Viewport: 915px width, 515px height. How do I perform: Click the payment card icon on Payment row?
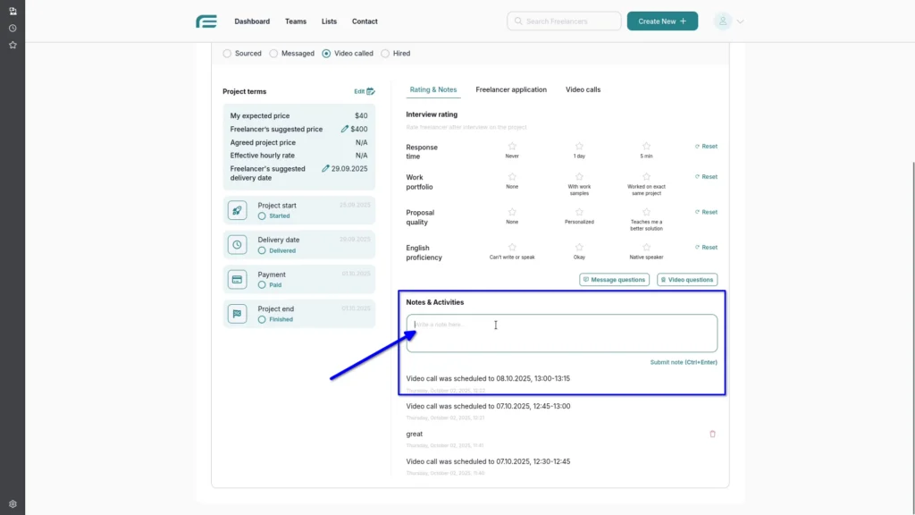pos(237,278)
